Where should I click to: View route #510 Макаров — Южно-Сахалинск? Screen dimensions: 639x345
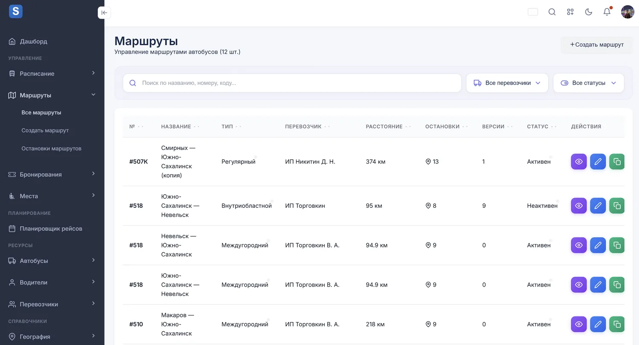pos(579,324)
